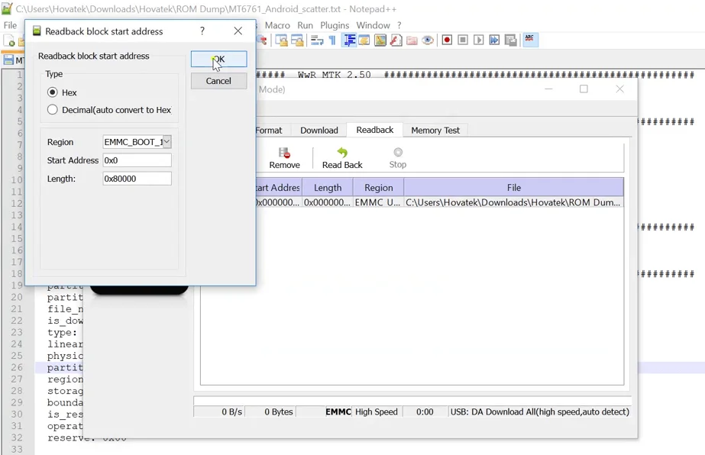Viewport: 705px width, 455px height.
Task: Open the Window menu in Notepad++
Action: pos(374,25)
